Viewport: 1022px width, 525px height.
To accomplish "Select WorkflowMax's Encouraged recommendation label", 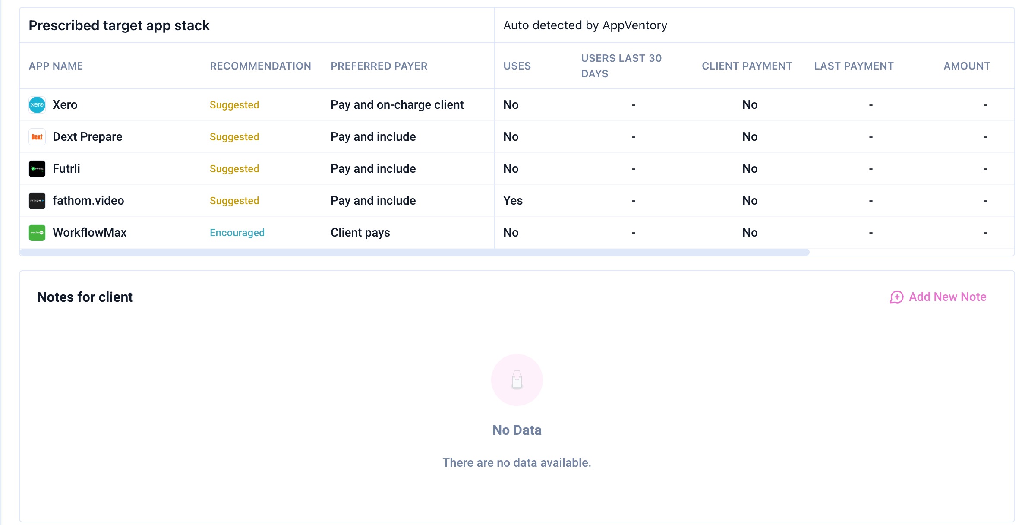I will coord(237,233).
